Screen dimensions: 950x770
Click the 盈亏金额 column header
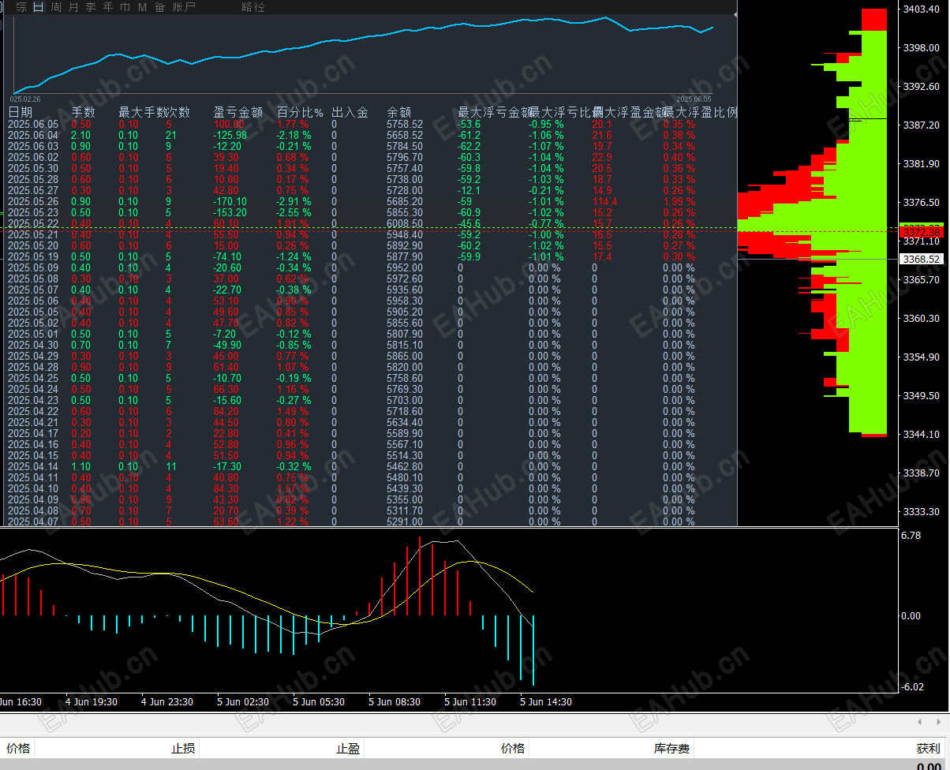pos(238,113)
